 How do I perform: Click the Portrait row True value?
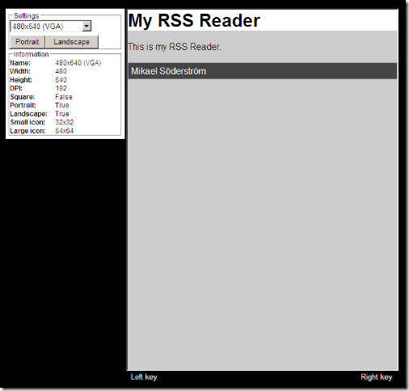[62, 105]
